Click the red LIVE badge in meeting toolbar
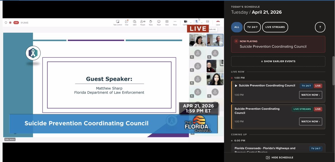 [x=16, y=23]
